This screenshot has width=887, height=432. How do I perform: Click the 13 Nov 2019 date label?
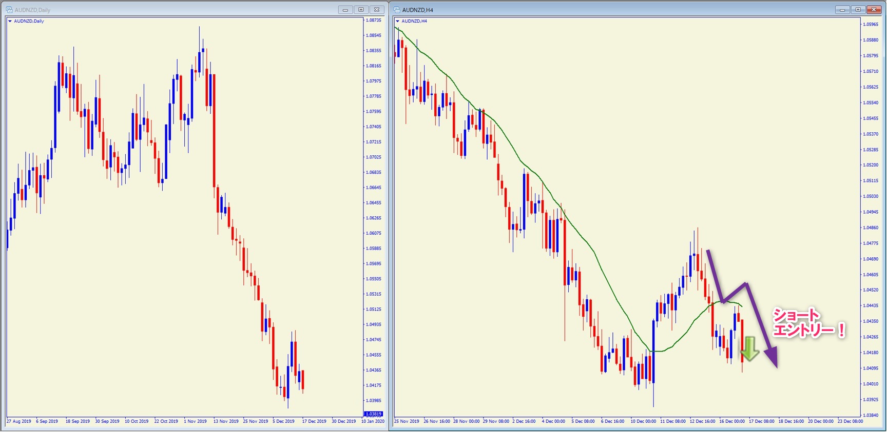pos(226,421)
